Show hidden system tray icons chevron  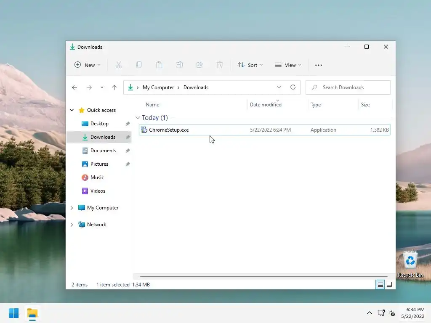coord(370,313)
